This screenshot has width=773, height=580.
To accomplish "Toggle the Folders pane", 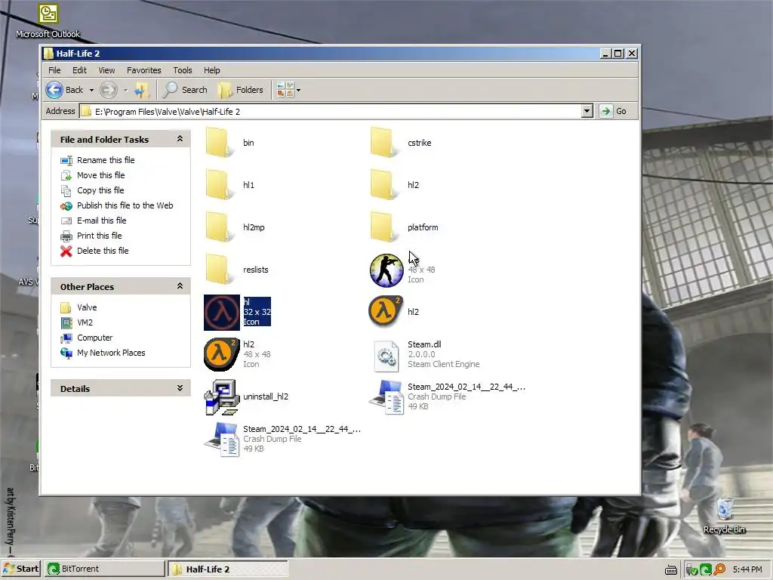I will 241,90.
